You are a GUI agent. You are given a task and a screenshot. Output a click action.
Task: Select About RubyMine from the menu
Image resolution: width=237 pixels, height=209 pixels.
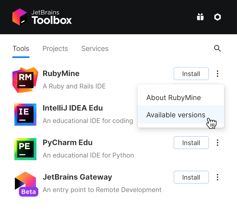pos(174,98)
